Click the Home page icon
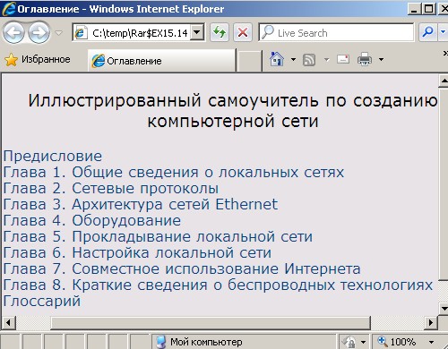The height and width of the screenshot is (349, 448). click(277, 59)
